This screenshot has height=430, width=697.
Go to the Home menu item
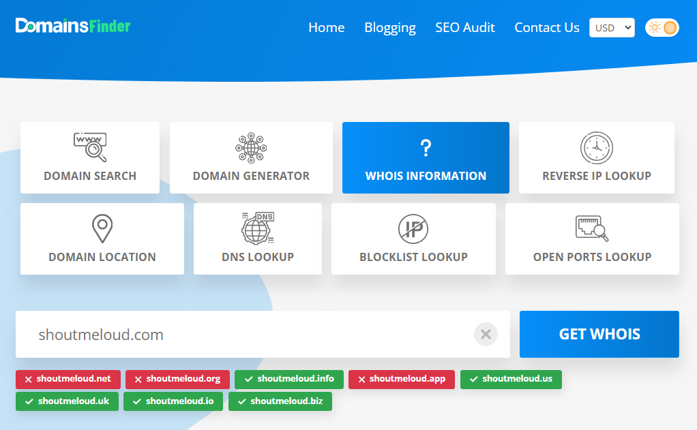click(326, 27)
